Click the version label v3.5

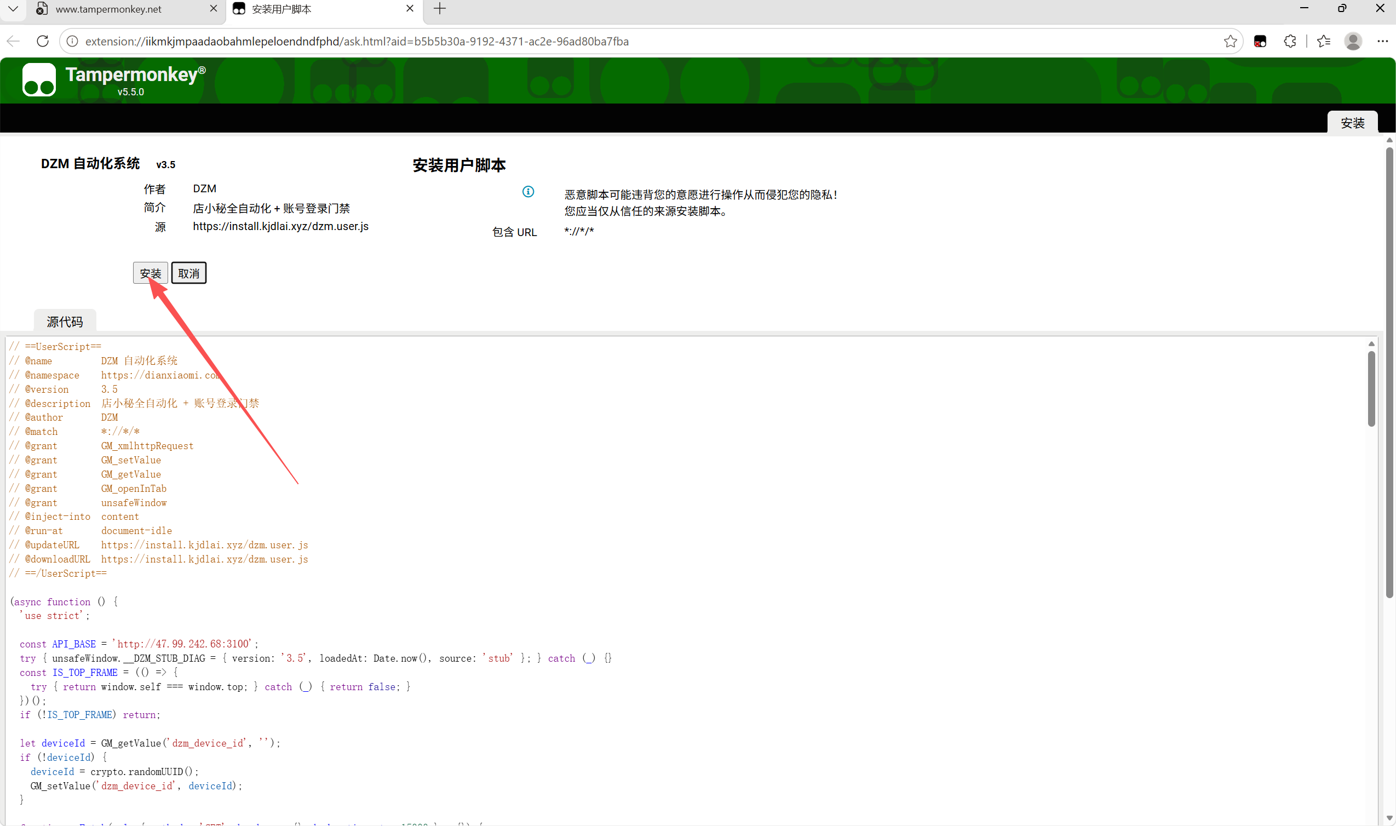[x=165, y=165]
